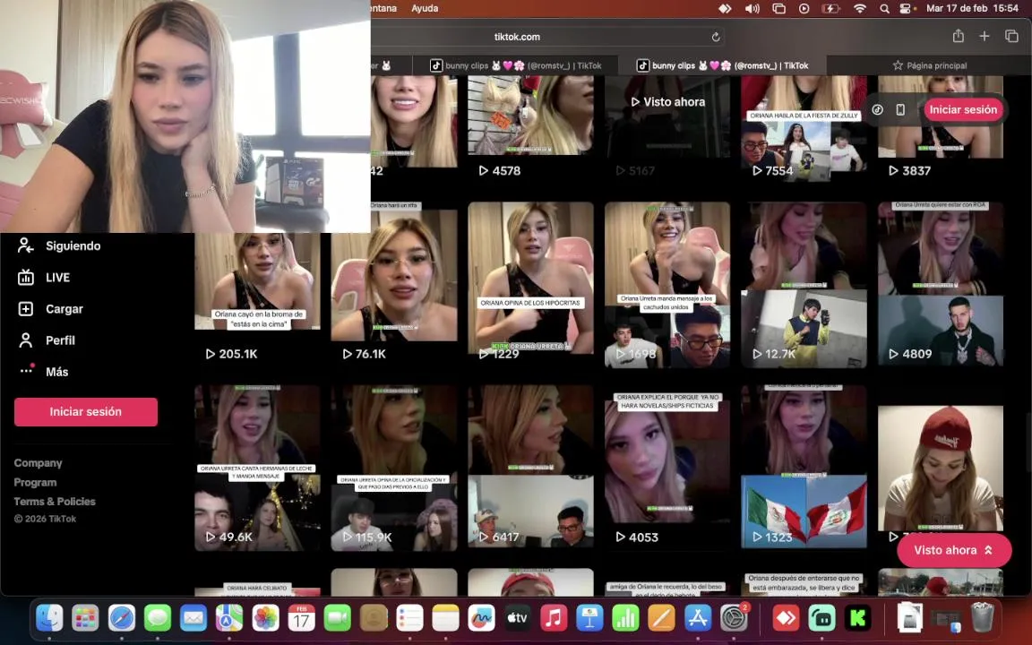1032x645 pixels.
Task: Open System Settings from the dock
Action: 733,618
